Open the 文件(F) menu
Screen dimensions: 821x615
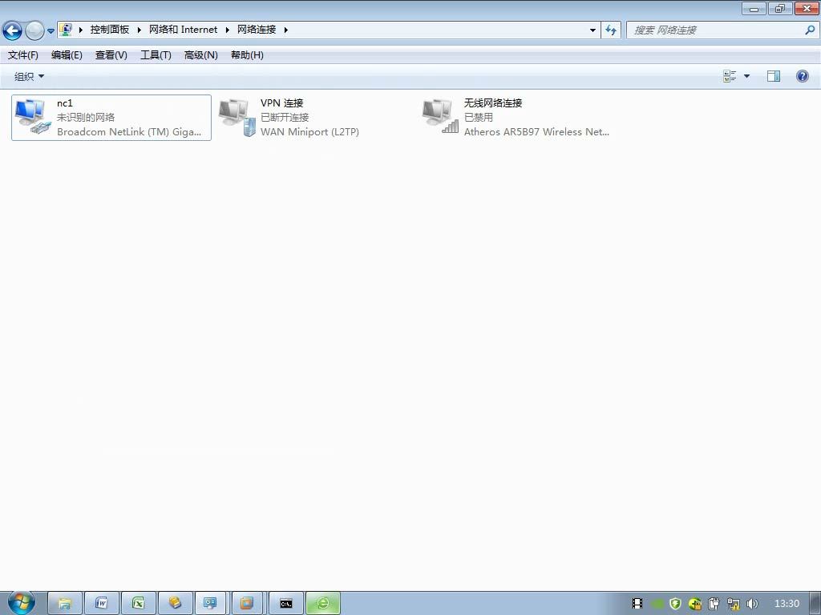click(23, 55)
